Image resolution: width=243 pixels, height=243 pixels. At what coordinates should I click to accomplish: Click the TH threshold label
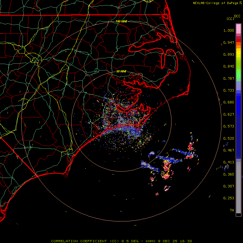coord(232,210)
